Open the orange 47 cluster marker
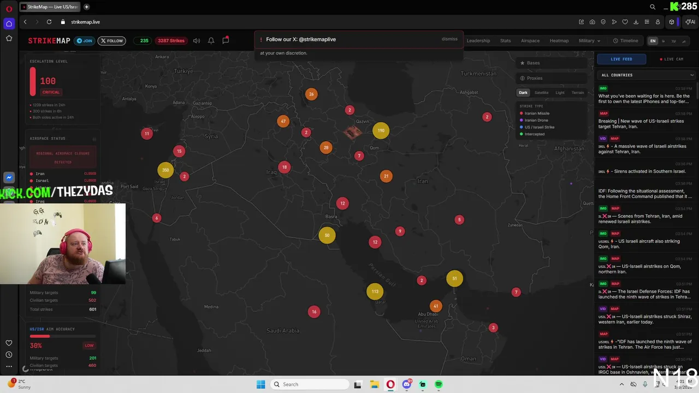 click(283, 121)
